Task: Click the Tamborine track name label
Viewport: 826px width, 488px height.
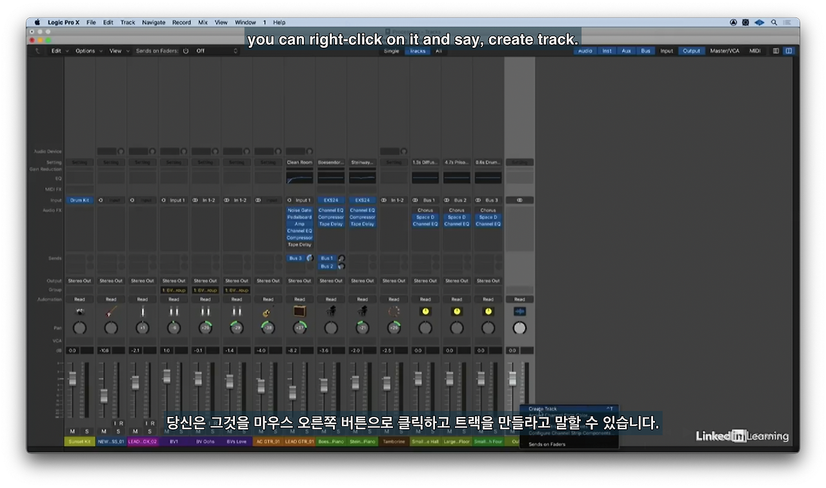Action: (394, 442)
